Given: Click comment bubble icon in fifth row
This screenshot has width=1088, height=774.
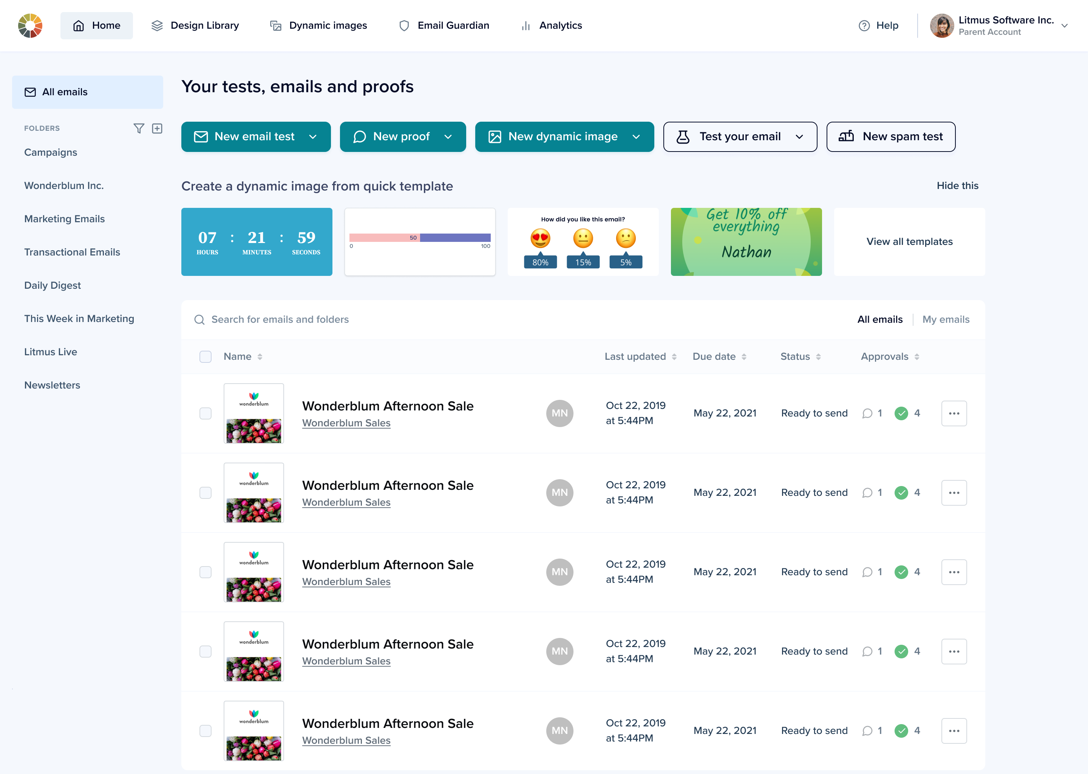Looking at the screenshot, I should (x=867, y=731).
